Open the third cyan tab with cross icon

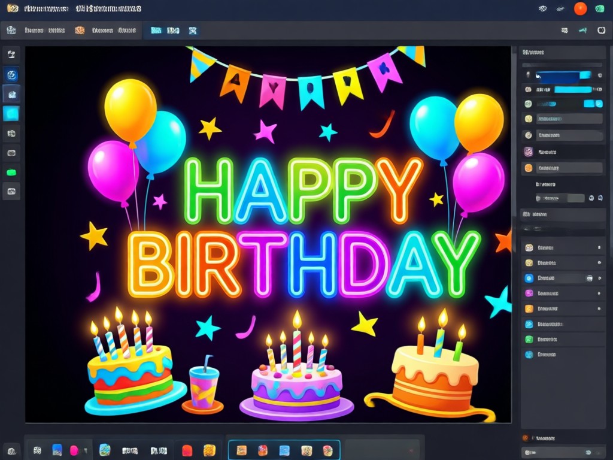193,31
